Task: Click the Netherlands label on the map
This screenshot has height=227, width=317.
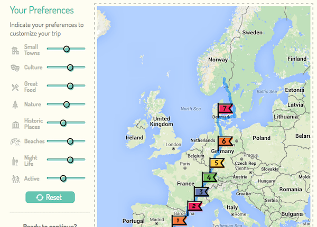Action: (203, 140)
